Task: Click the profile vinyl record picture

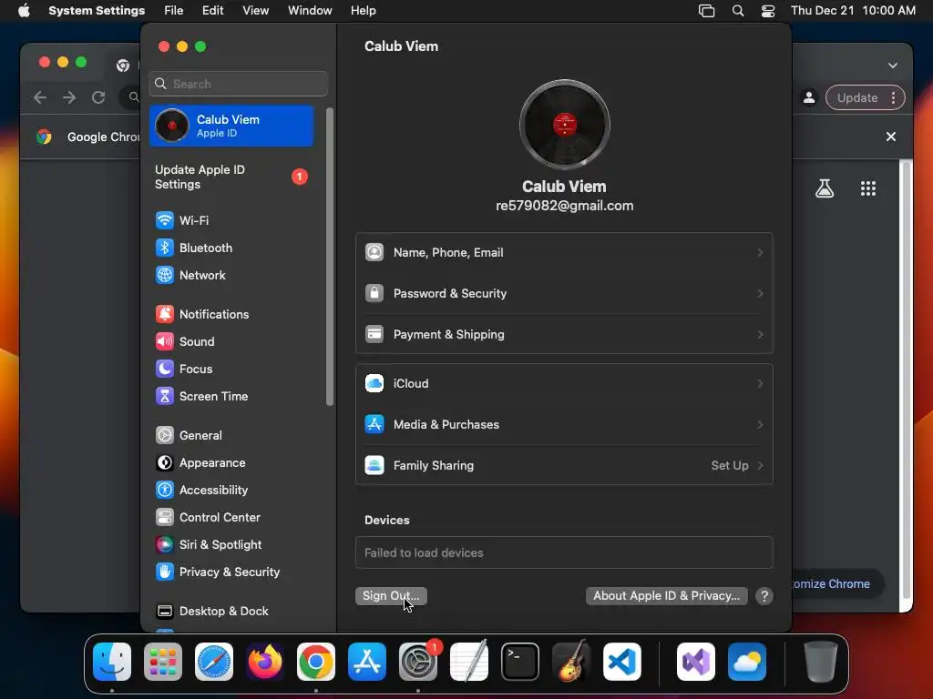Action: (x=565, y=125)
